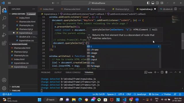The width and height of the screenshot is (184, 103).
Task: Go forward with the right arrow
Action: (57, 3)
